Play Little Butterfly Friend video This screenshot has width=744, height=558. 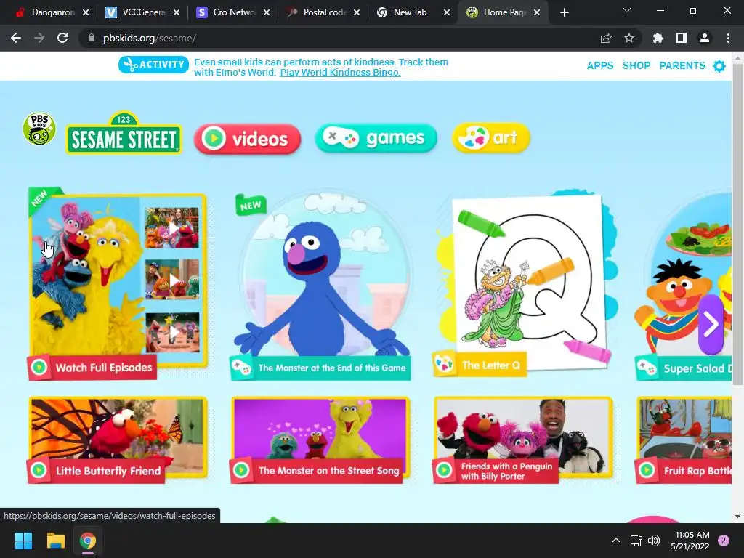pyautogui.click(x=118, y=439)
